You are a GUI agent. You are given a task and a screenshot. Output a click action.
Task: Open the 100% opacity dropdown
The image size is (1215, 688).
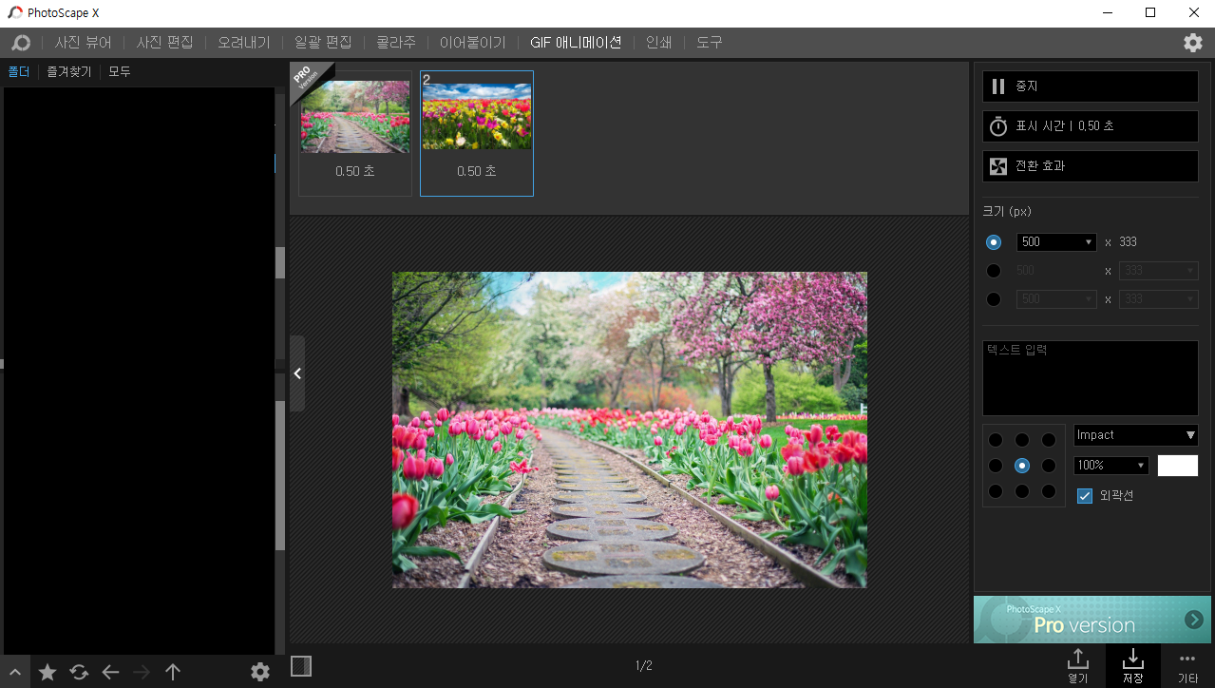[1110, 465]
